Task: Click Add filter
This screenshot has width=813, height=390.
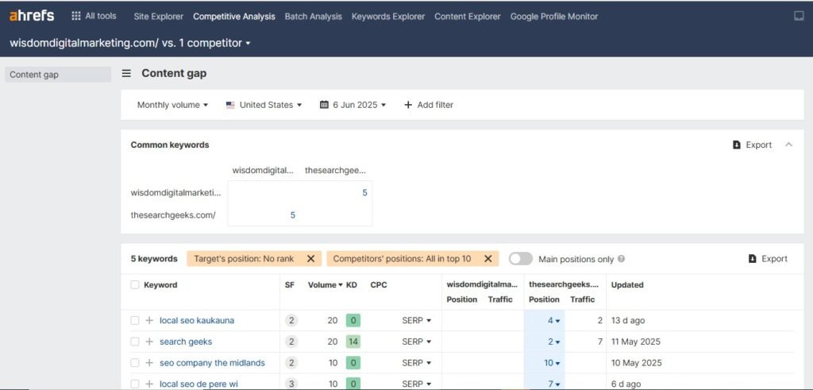Action: pos(428,105)
